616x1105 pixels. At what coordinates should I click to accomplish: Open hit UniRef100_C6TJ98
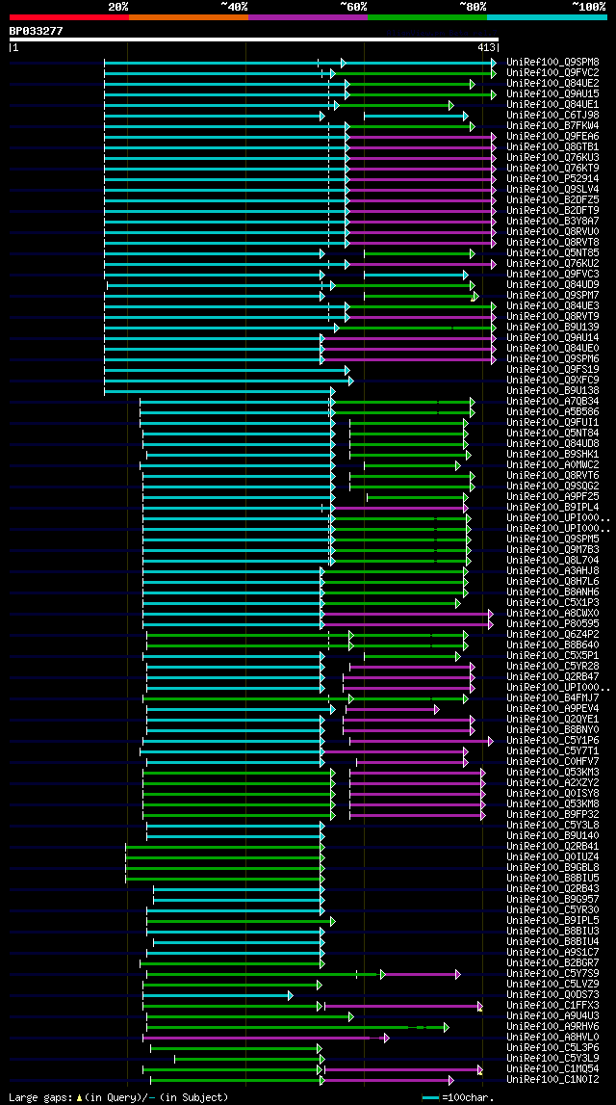pyautogui.click(x=552, y=115)
